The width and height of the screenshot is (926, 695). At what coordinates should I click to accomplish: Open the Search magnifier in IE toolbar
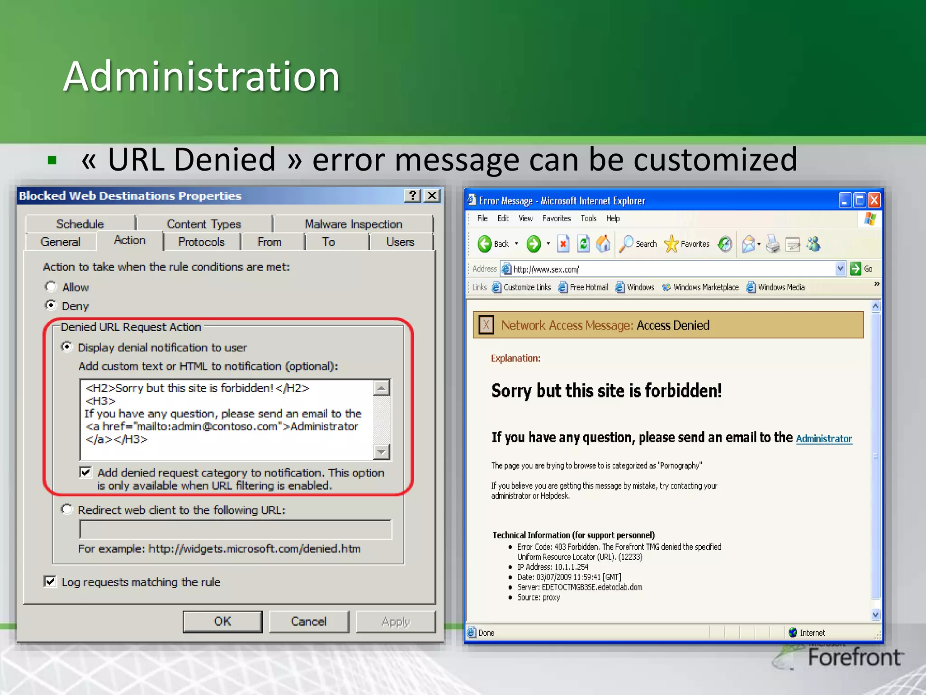[x=626, y=244]
